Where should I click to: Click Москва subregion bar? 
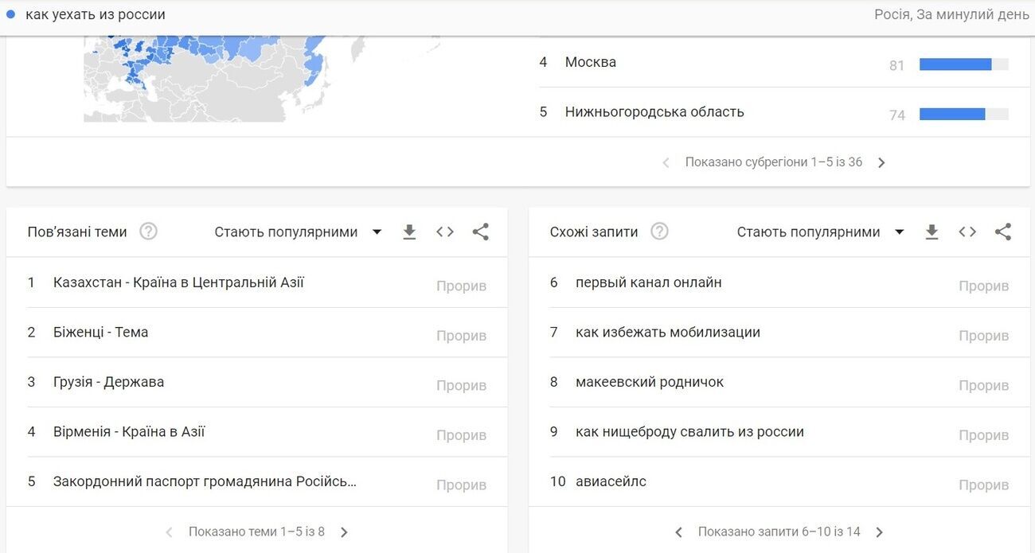point(955,64)
